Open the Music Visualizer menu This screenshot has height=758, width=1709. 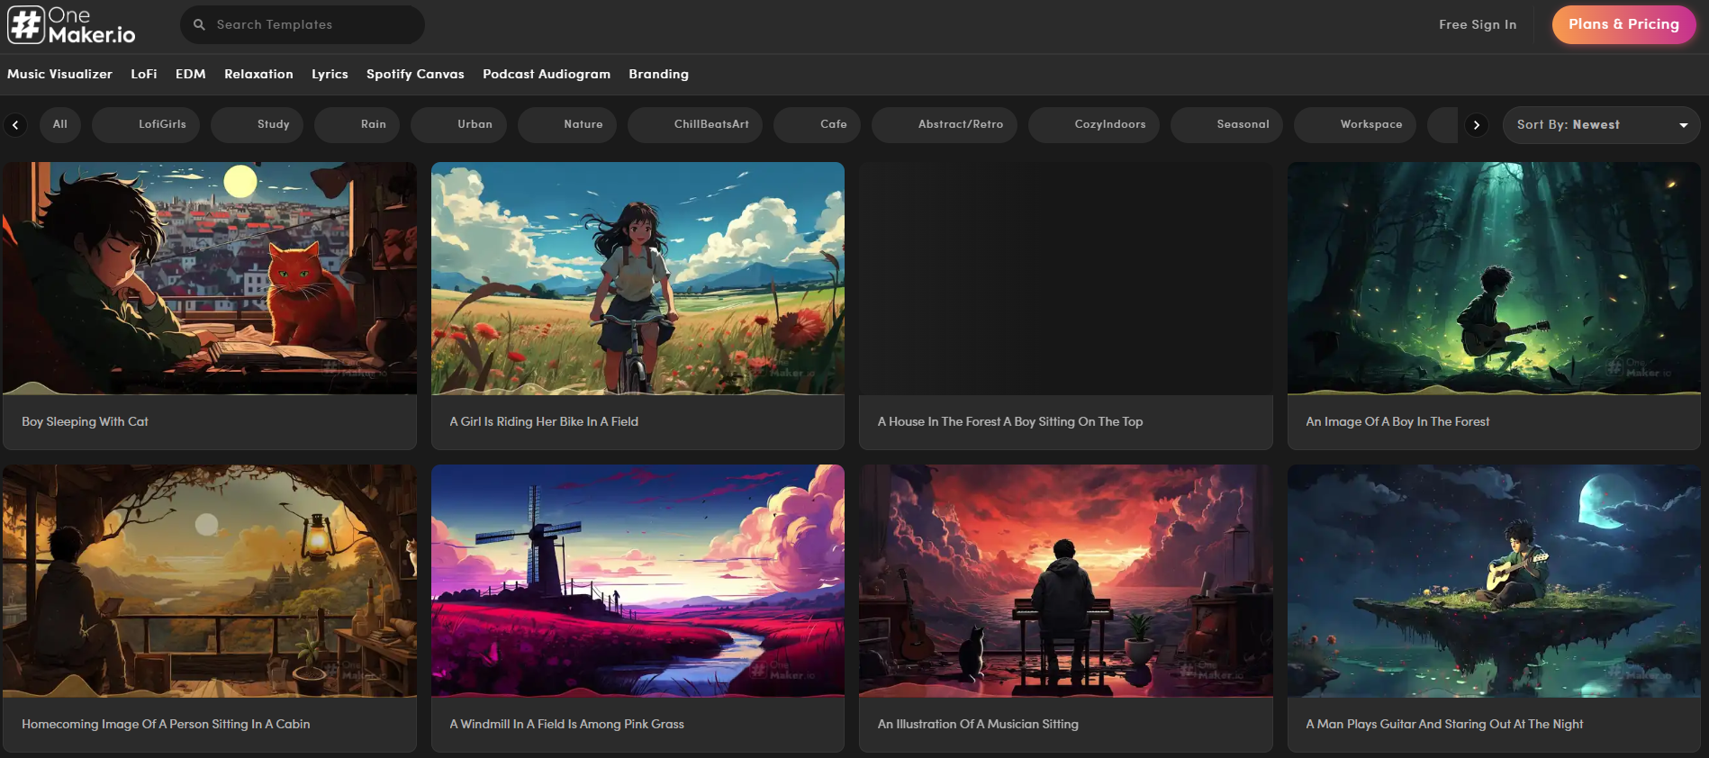coord(59,74)
